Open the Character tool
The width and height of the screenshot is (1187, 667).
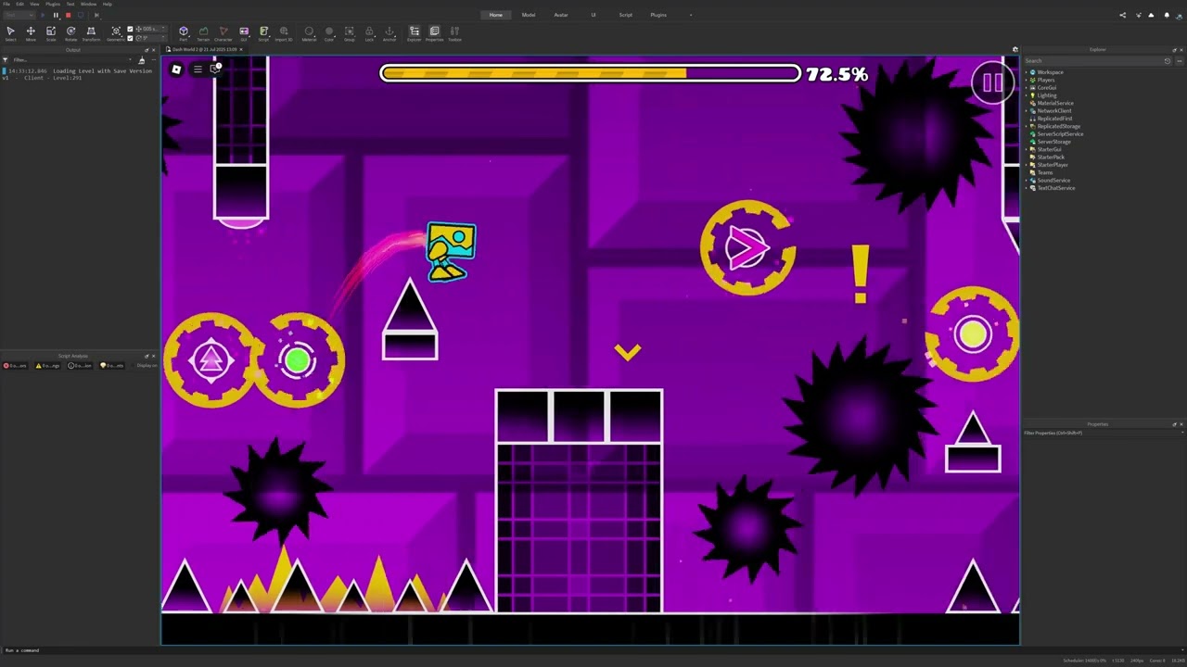coord(223,33)
